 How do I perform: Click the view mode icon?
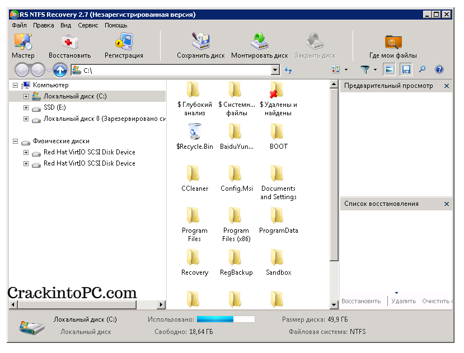click(x=336, y=69)
